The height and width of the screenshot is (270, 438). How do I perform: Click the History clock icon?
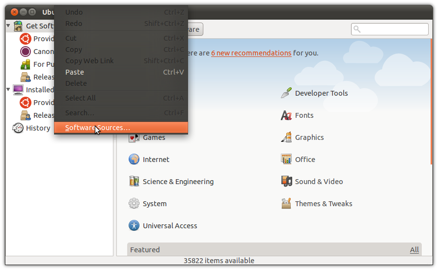(x=18, y=128)
